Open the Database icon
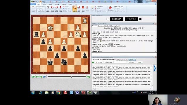Screen dimensions: 187x105 (x=110, y=8)
